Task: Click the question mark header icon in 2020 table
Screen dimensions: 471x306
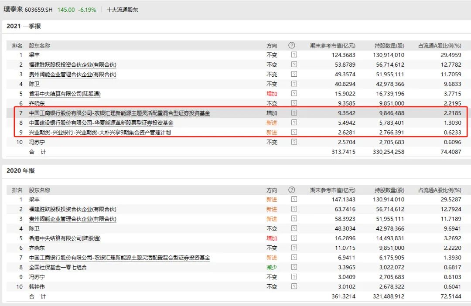Action: 292,190
